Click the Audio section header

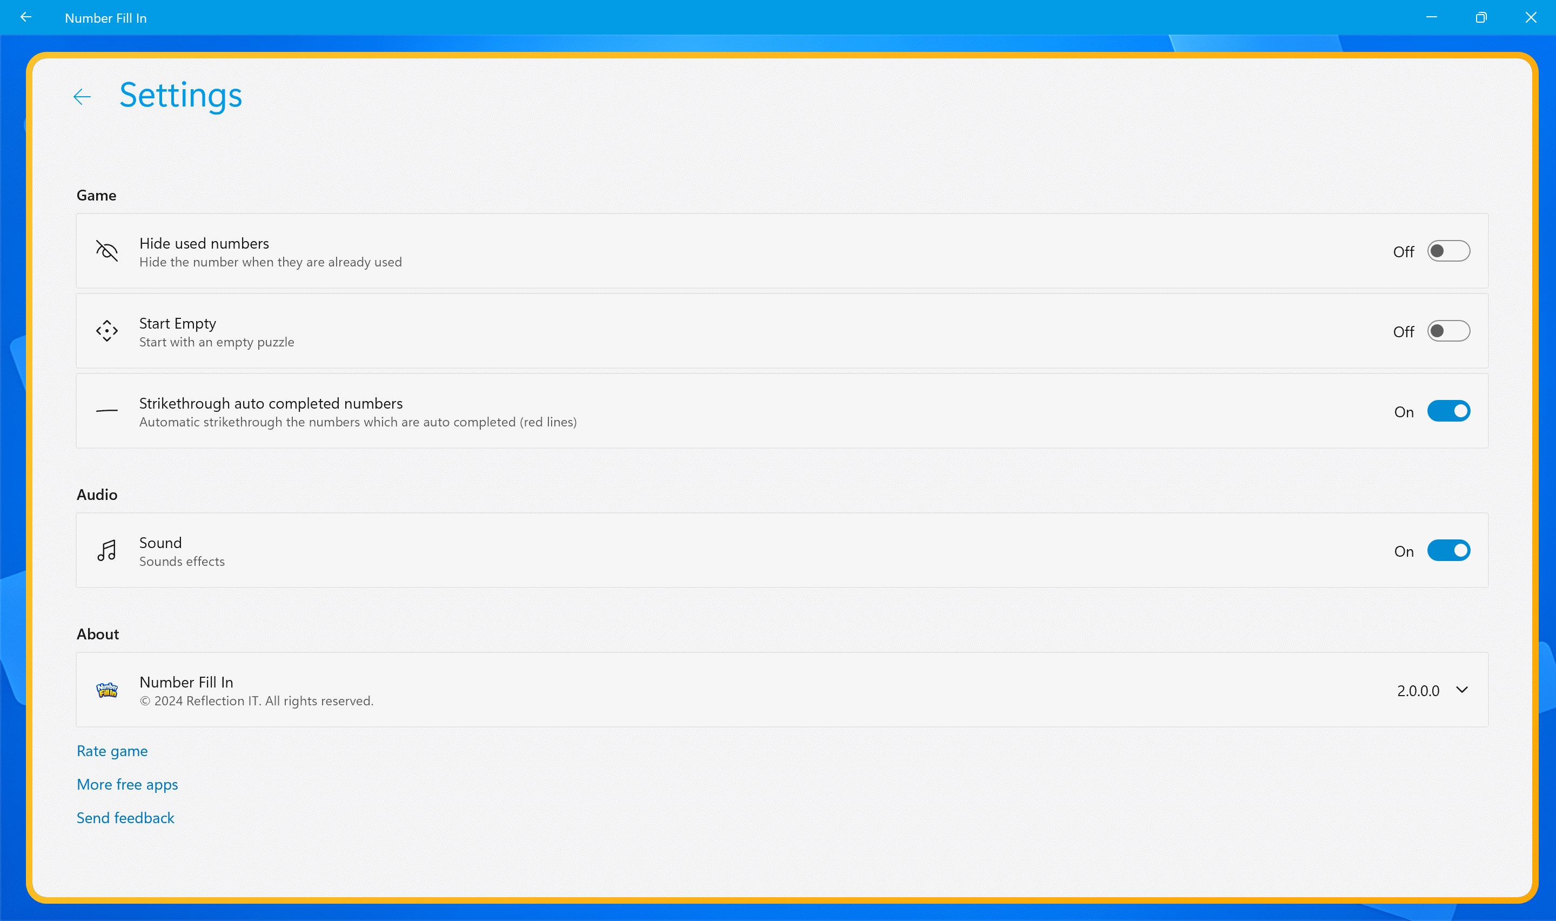(97, 495)
